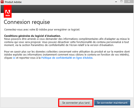Screen dimensions: 134x108
Task: Click the red Adobe logo
Action: pos(8,11)
